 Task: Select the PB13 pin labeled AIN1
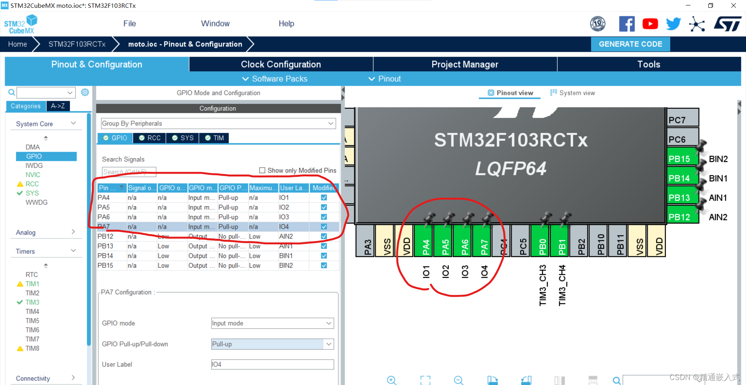[x=683, y=195]
